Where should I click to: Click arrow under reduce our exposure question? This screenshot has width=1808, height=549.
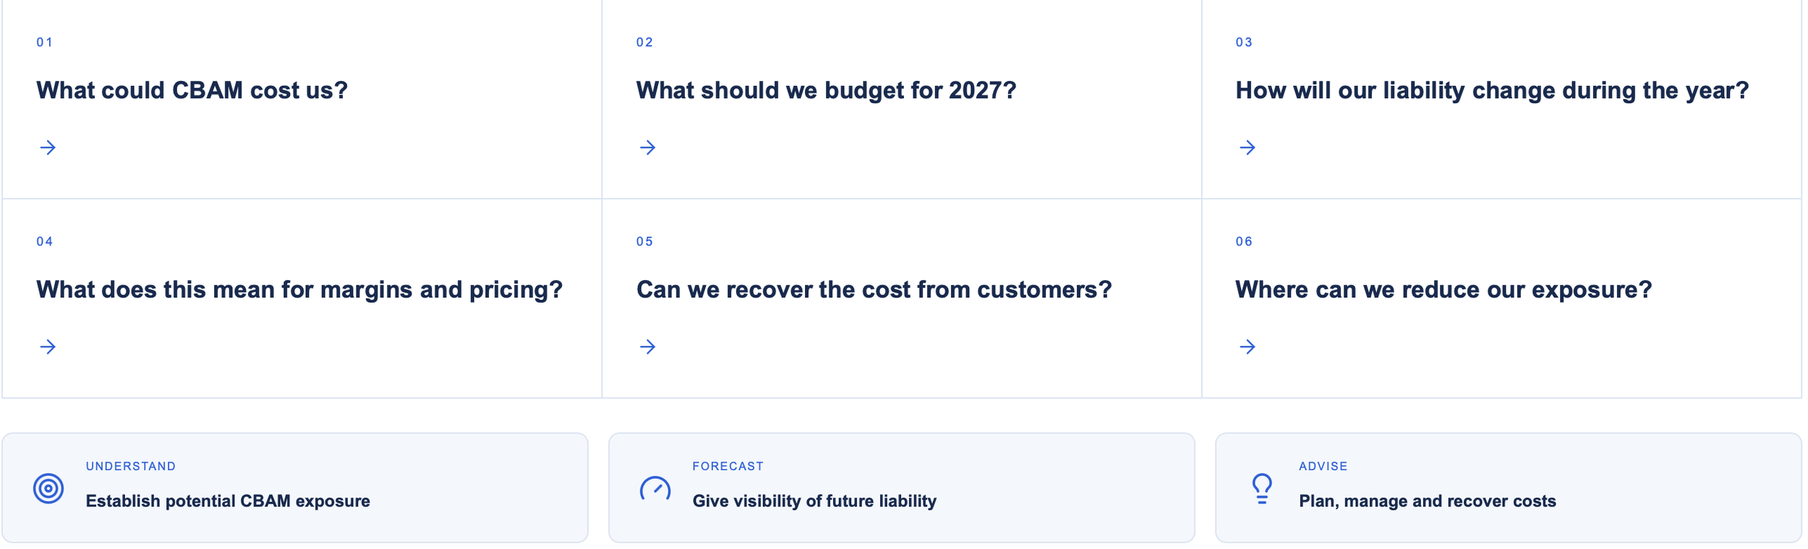point(1248,347)
